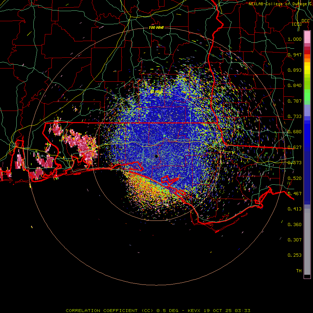Click the 0.253 scale value
The image size is (313, 313).
click(295, 255)
